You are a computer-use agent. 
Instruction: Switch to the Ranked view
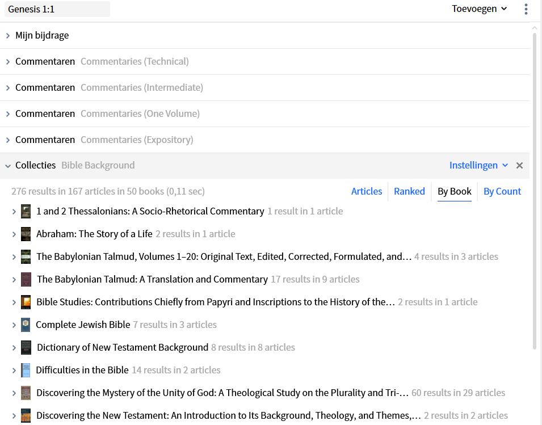tap(409, 191)
